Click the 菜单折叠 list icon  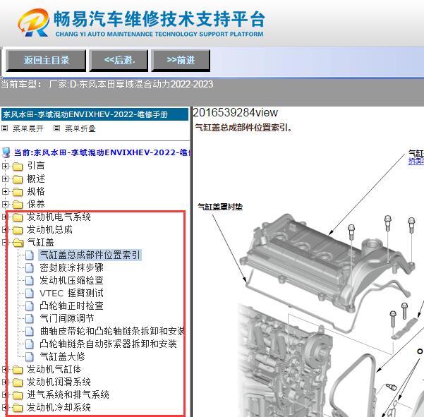point(56,128)
